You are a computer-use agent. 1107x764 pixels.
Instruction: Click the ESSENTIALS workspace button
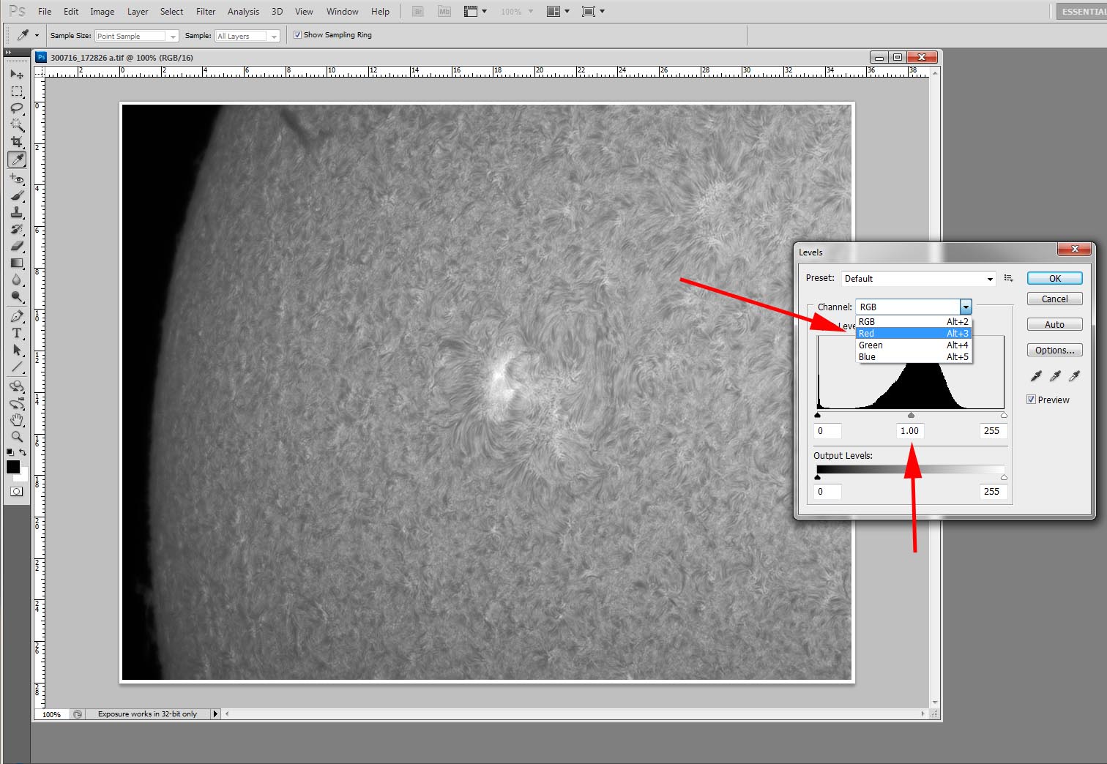(x=1081, y=12)
